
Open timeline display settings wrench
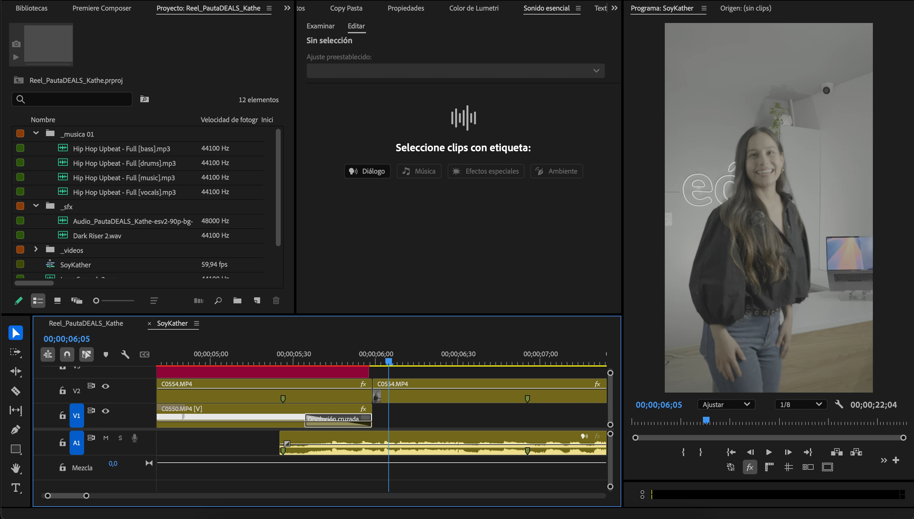pyautogui.click(x=125, y=354)
